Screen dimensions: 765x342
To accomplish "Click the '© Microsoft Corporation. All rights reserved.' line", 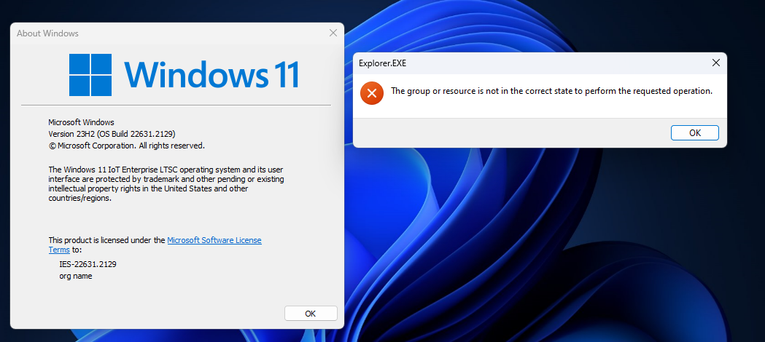I will (126, 146).
